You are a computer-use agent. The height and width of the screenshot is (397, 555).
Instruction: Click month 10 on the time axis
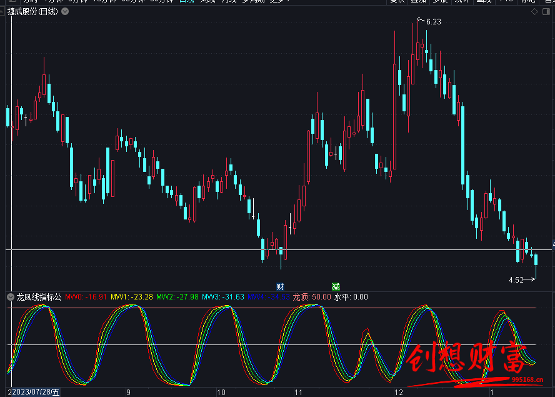coord(221,393)
